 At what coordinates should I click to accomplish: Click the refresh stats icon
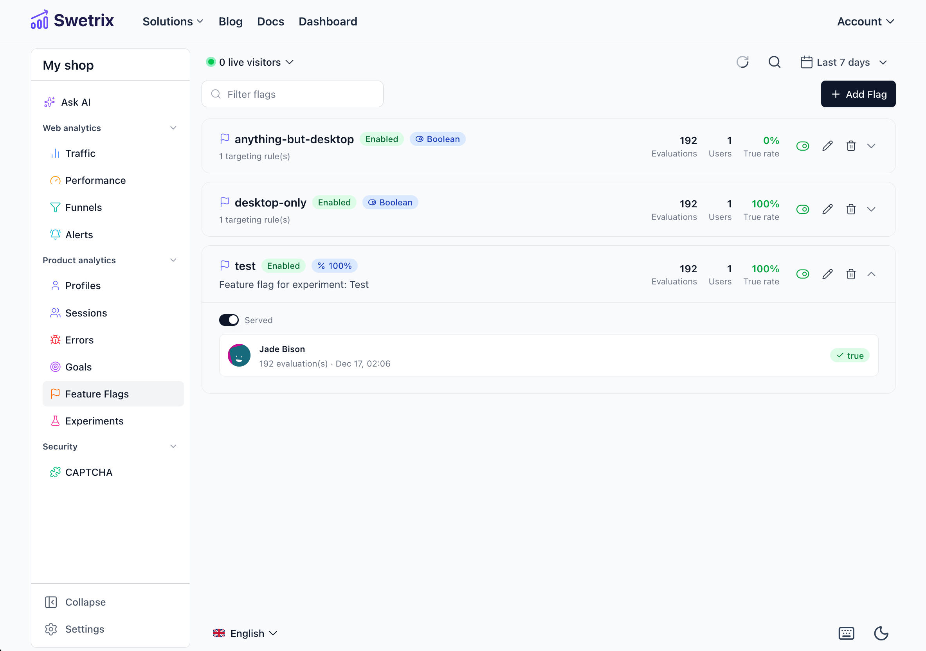[x=742, y=62]
